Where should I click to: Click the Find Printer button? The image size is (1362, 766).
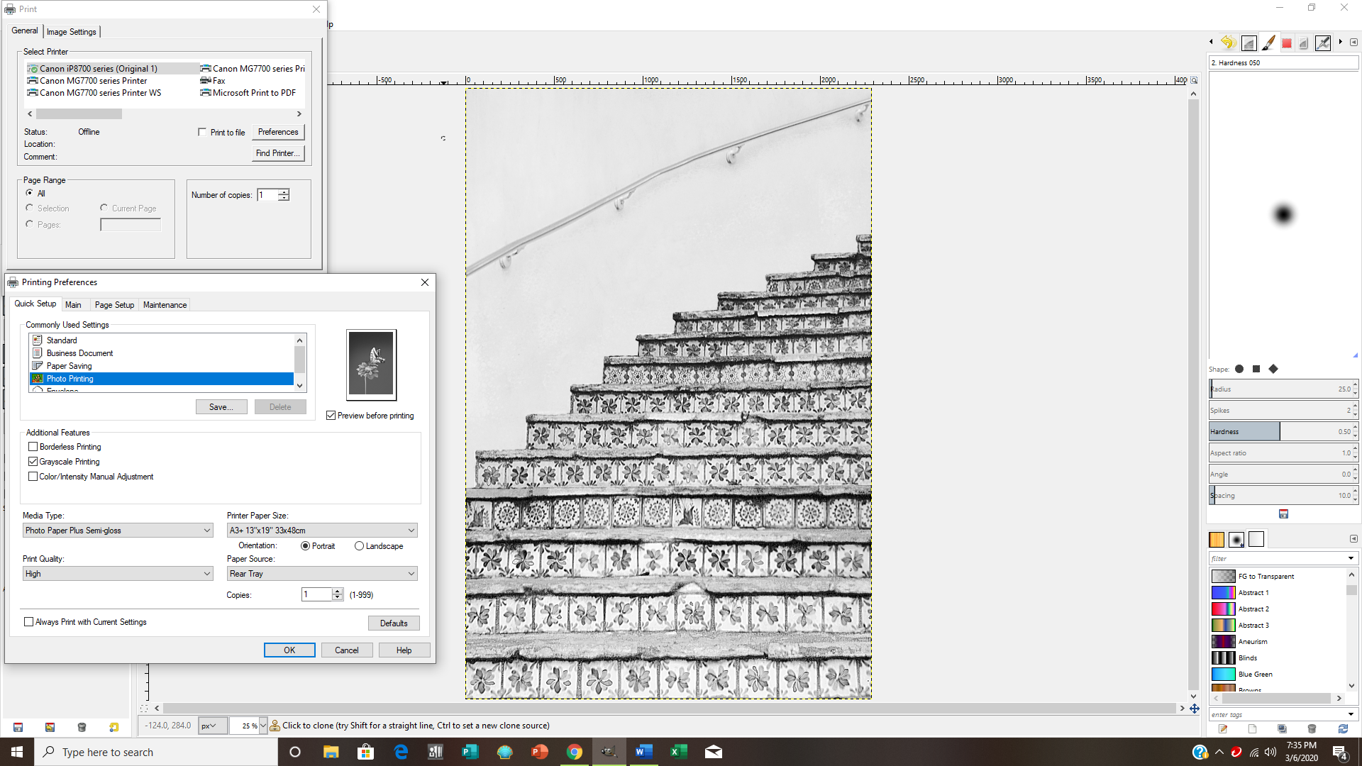277,153
